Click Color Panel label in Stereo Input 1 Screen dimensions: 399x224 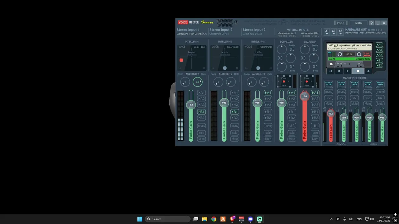[x=199, y=47]
